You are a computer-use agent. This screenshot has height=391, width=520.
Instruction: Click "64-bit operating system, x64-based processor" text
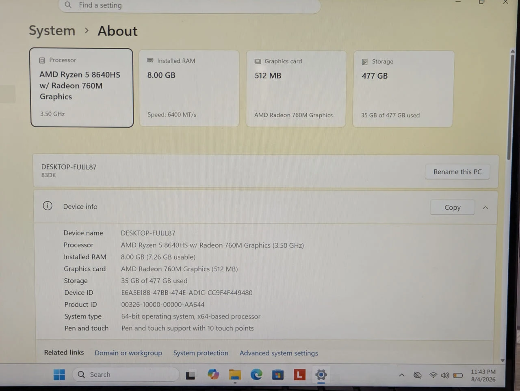tap(191, 316)
